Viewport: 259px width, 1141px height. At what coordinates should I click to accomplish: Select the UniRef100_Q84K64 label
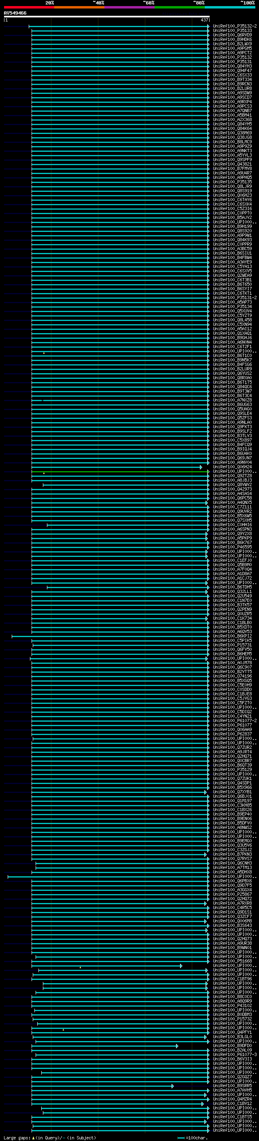click(x=232, y=128)
